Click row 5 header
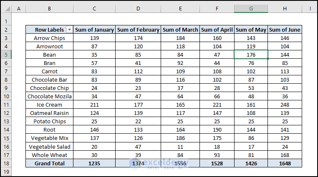The image size is (318, 177). coord(6,55)
